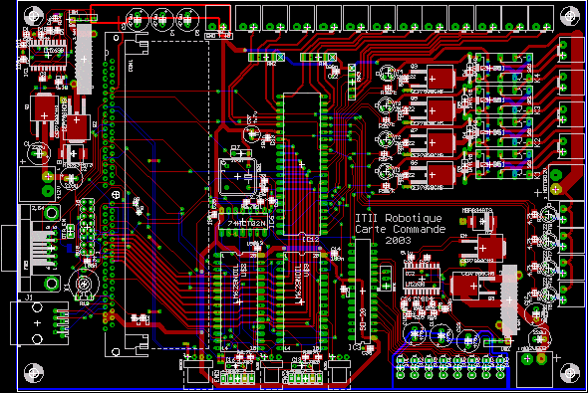The width and height of the screenshot is (588, 393).
Task: Select the "Carte Commande" text label
Action: tap(400, 229)
